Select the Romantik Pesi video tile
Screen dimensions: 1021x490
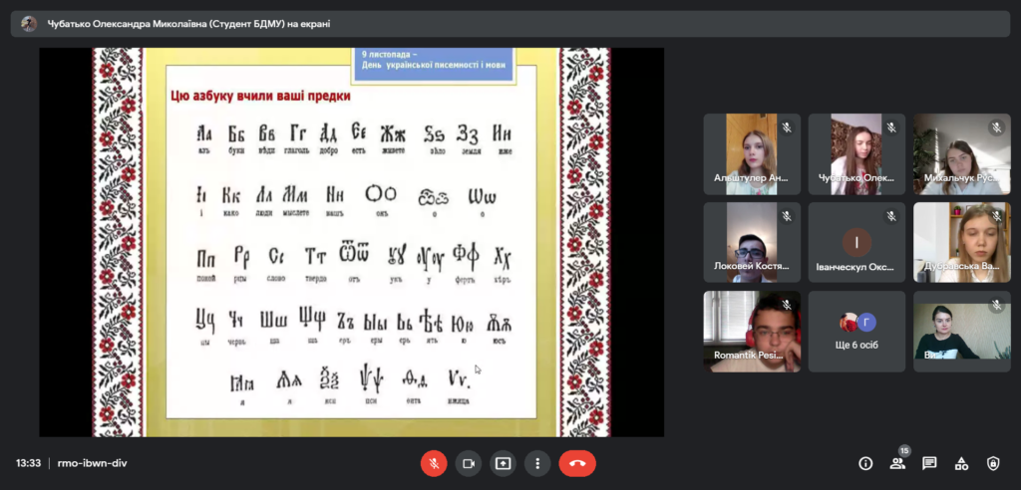click(x=752, y=332)
